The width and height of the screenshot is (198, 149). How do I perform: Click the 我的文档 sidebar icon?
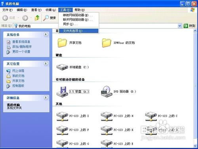(x=8, y=76)
